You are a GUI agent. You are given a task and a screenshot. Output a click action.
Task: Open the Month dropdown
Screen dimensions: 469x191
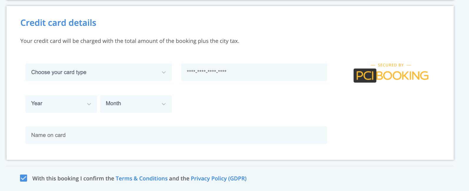pos(136,104)
